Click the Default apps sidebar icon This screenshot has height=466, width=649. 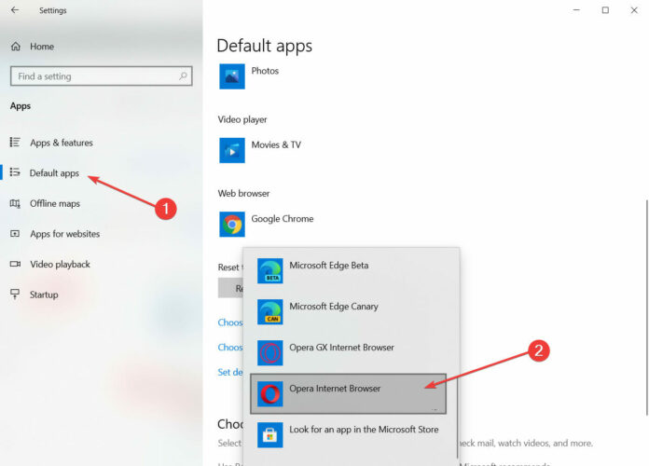[15, 172]
